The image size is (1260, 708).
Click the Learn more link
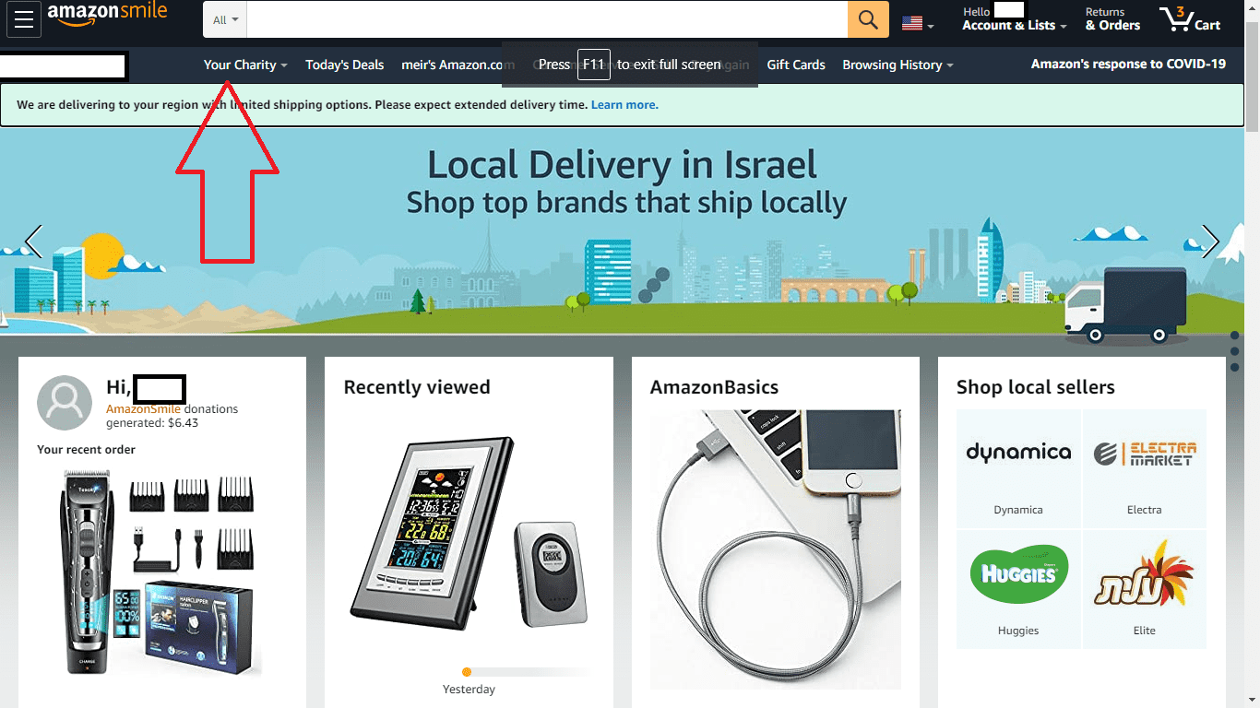pyautogui.click(x=624, y=105)
